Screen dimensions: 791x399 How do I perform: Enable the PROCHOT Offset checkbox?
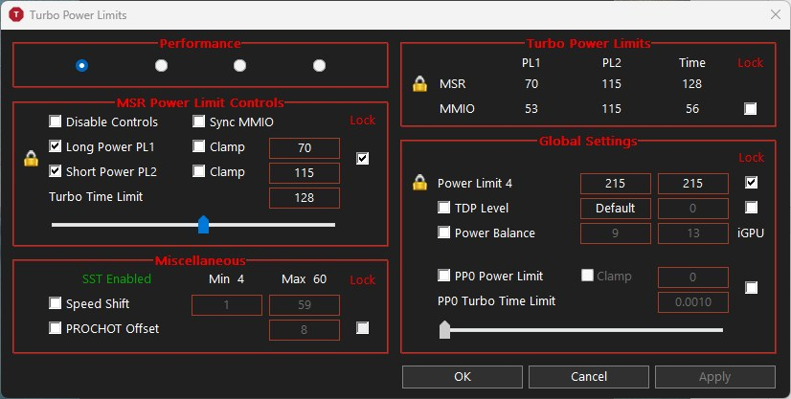(x=55, y=328)
